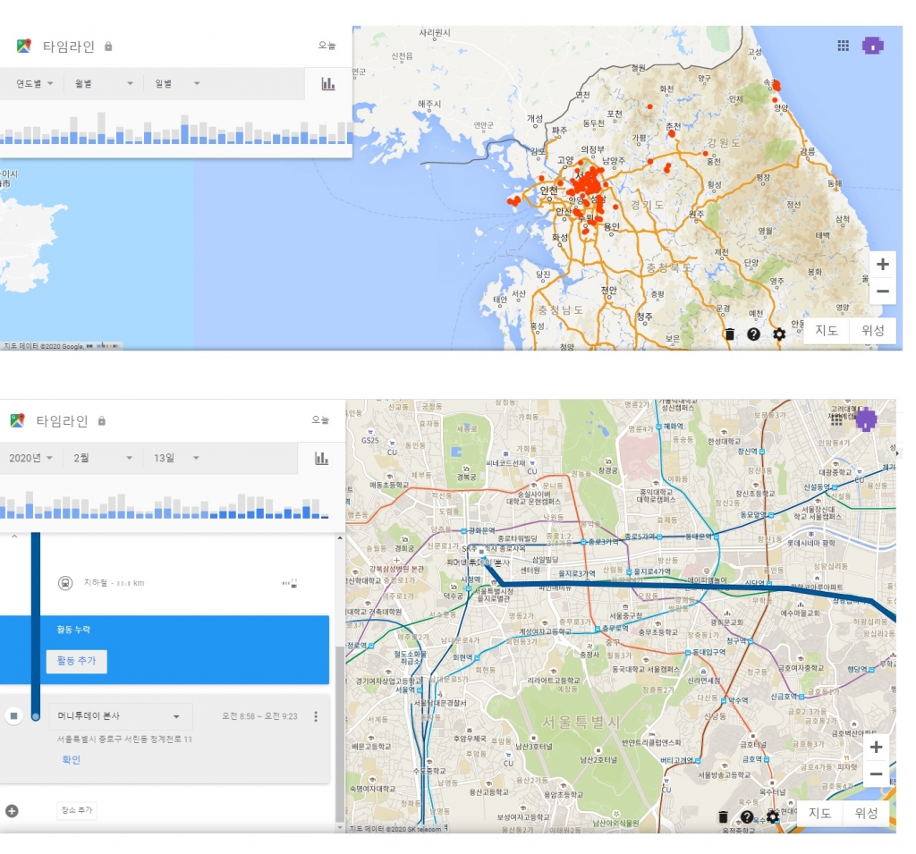Click the trash icon on upper map

pos(729,334)
